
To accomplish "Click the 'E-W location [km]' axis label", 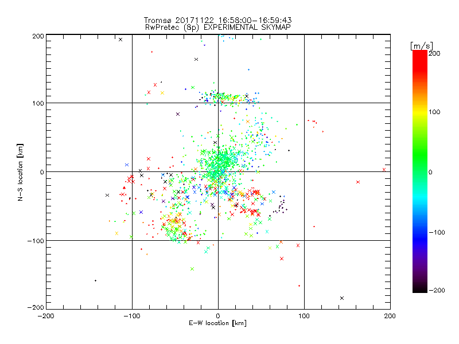I will (217, 323).
